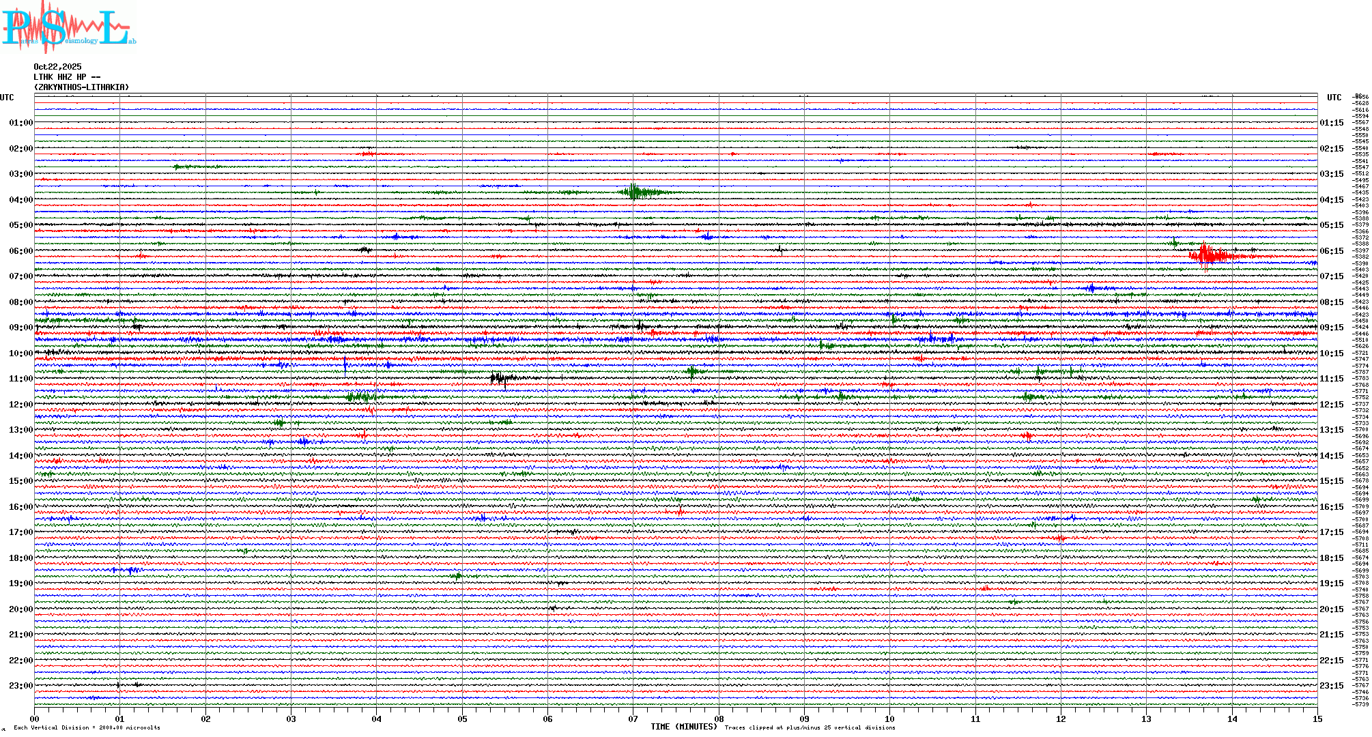Click minute 00 on the bottom axis
Screen dimensions: 1372x737
[x=34, y=719]
